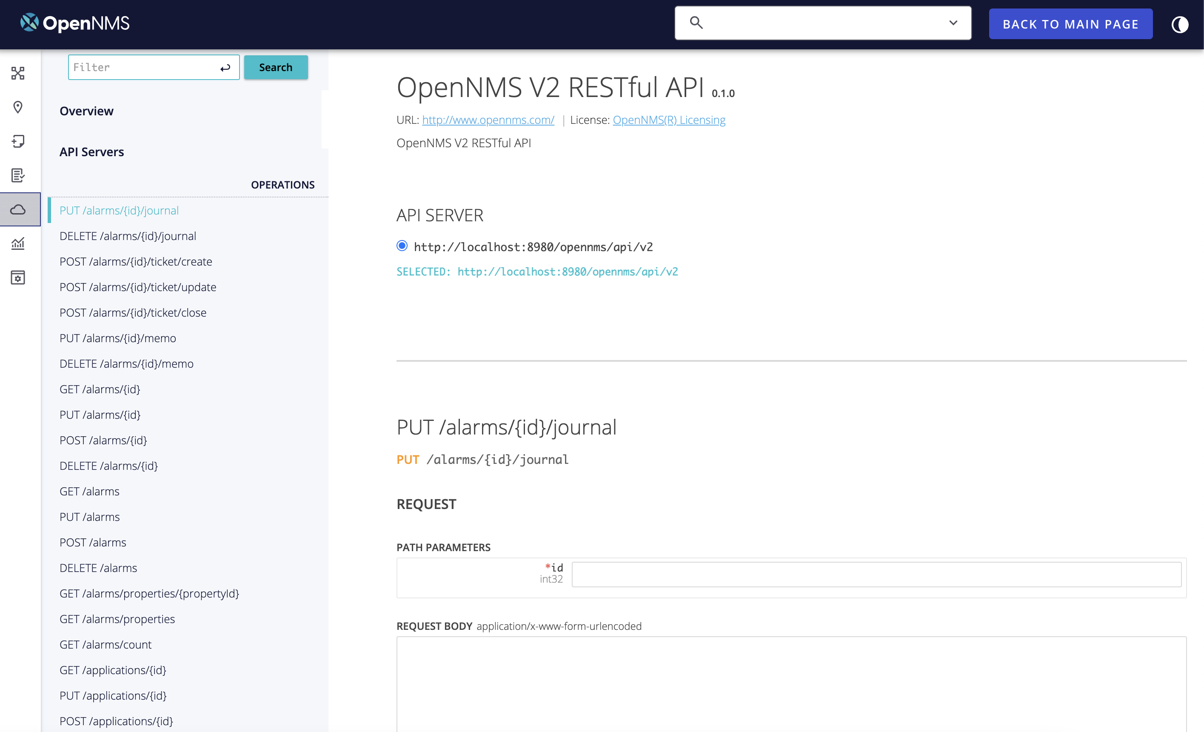This screenshot has height=732, width=1204.
Task: Click BACK TO MAIN PAGE
Action: (x=1070, y=23)
